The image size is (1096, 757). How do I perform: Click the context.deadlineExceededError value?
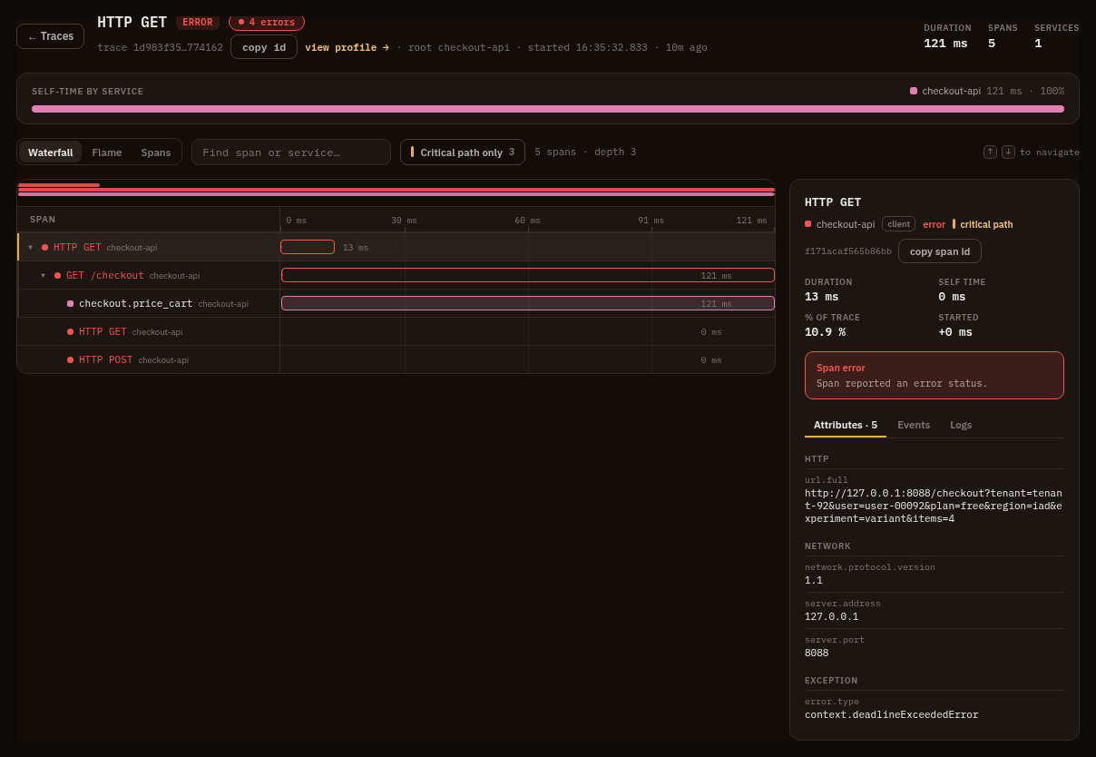click(x=892, y=714)
